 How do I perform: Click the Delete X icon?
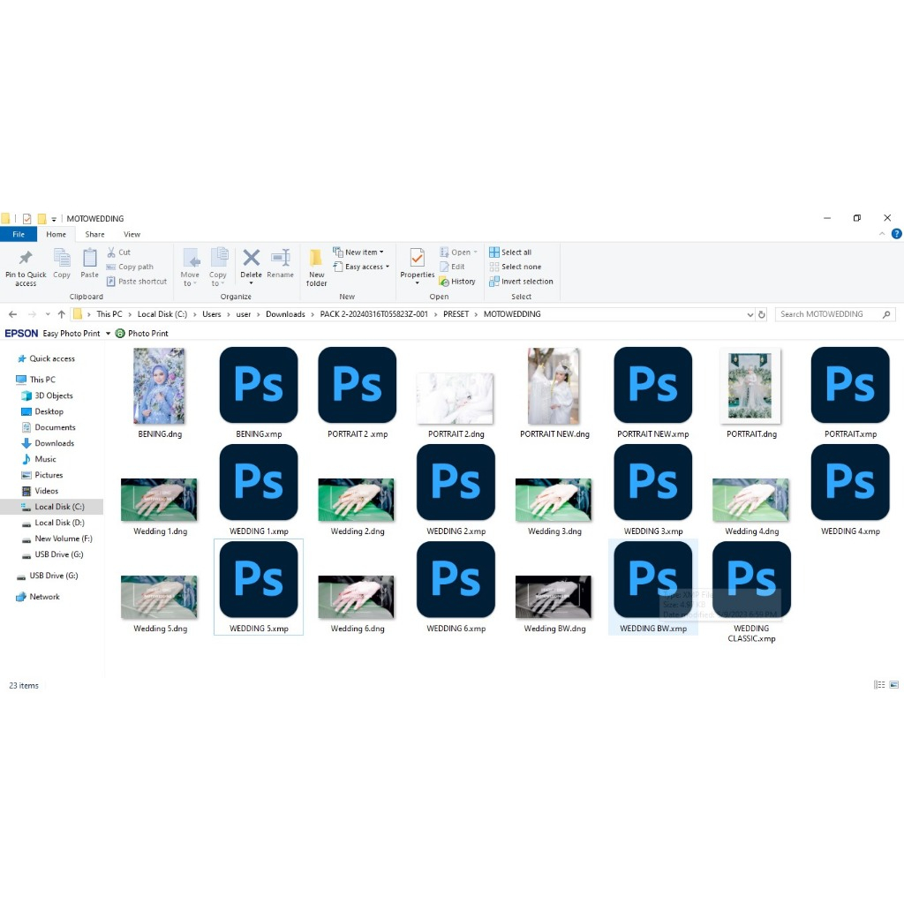252,257
